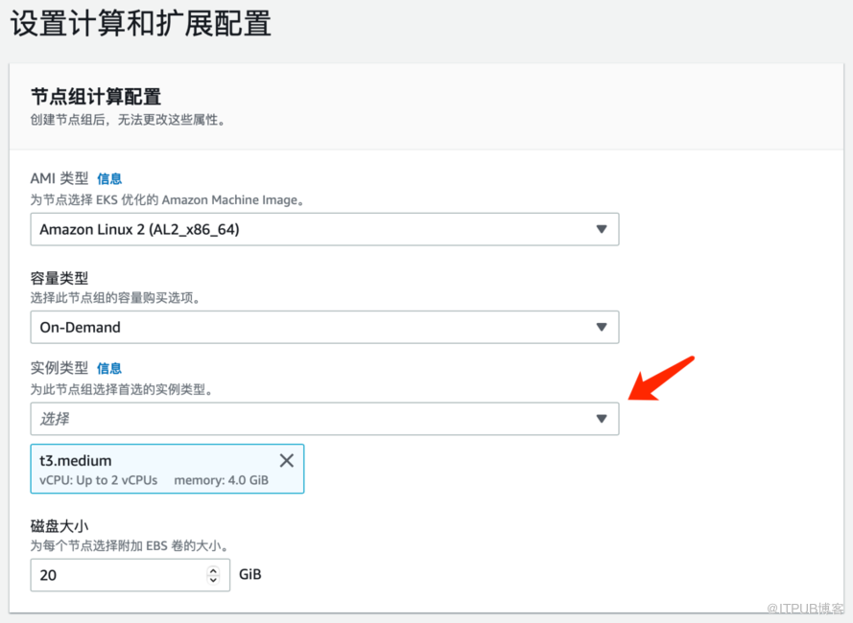The width and height of the screenshot is (853, 623).
Task: Click the 实例类型 label
Action: pyautogui.click(x=59, y=368)
